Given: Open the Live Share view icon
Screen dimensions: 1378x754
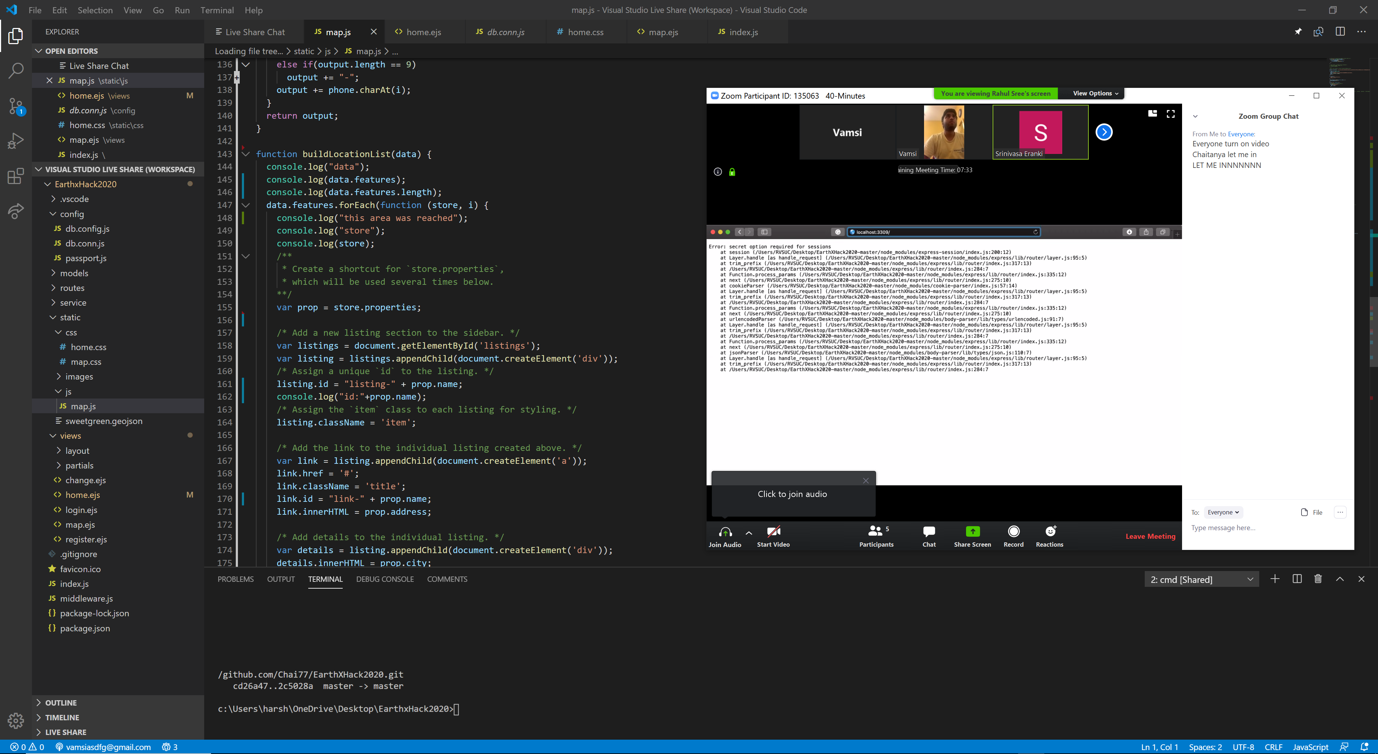Looking at the screenshot, I should 16,211.
